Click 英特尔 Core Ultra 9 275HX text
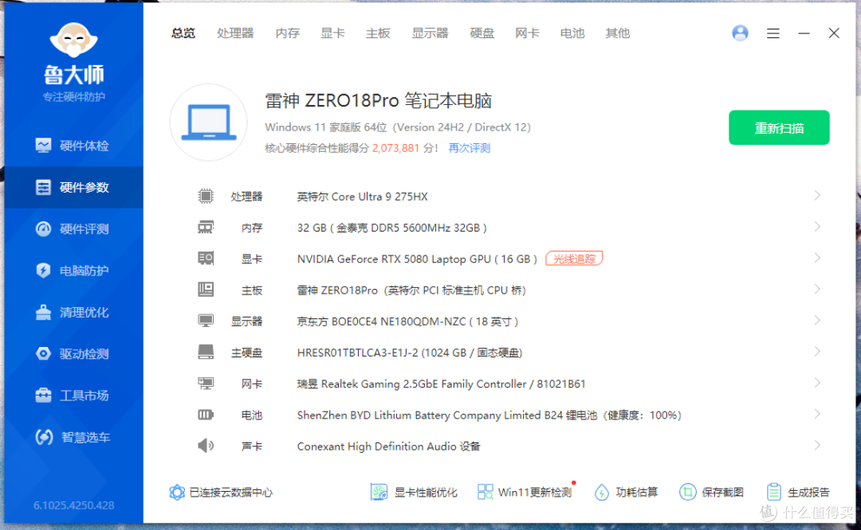The height and width of the screenshot is (530, 861). click(x=362, y=197)
